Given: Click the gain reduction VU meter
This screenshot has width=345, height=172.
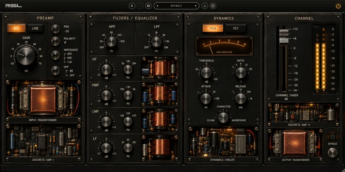Looking at the screenshot, I should coord(224,46).
